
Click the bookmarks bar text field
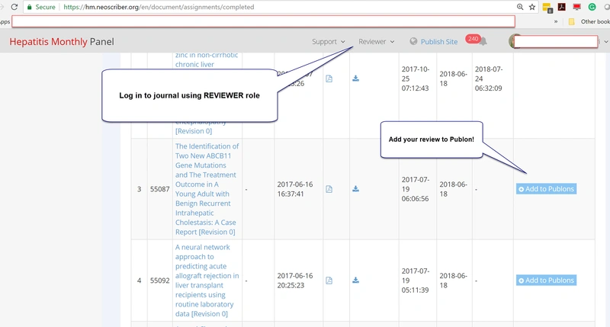tap(263, 21)
